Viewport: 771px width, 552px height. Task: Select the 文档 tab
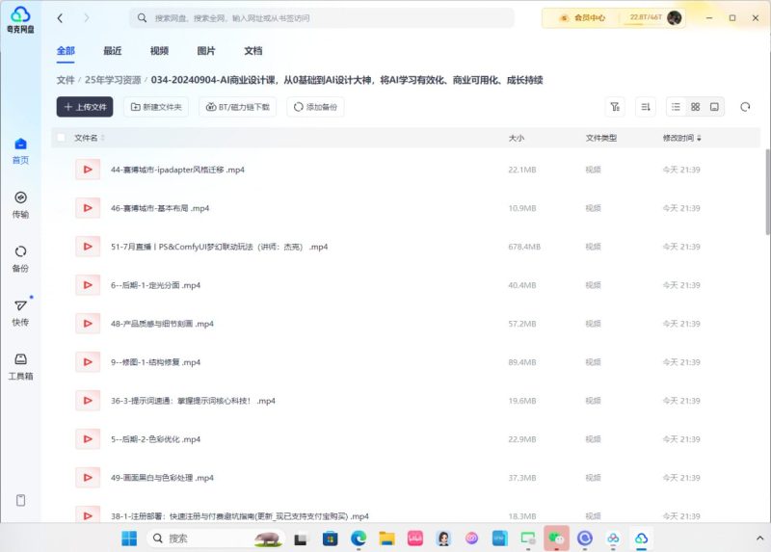coord(253,51)
